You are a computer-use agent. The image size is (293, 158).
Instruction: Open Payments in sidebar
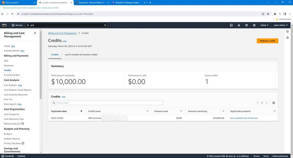click(9, 66)
